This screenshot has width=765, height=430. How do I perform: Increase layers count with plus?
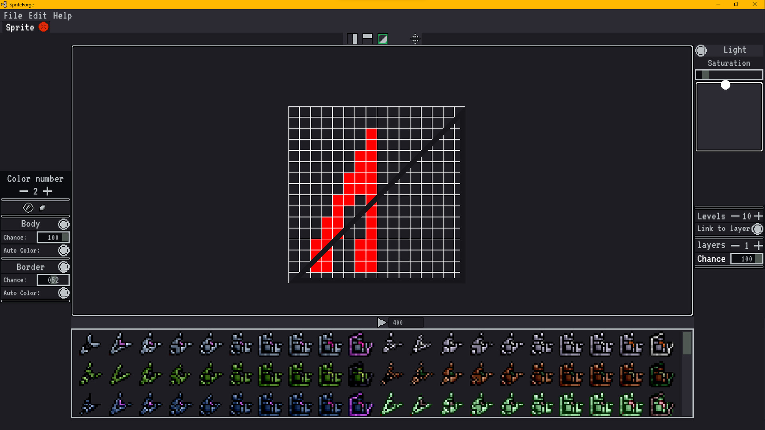coord(758,245)
